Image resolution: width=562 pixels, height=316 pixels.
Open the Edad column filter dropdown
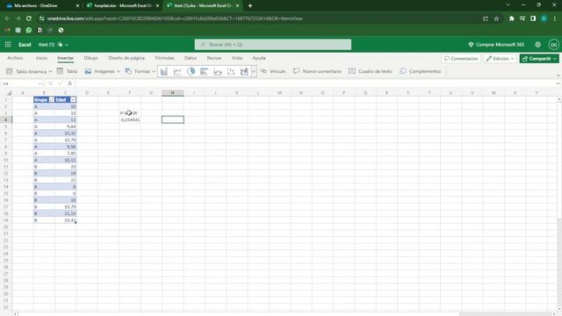click(x=73, y=99)
